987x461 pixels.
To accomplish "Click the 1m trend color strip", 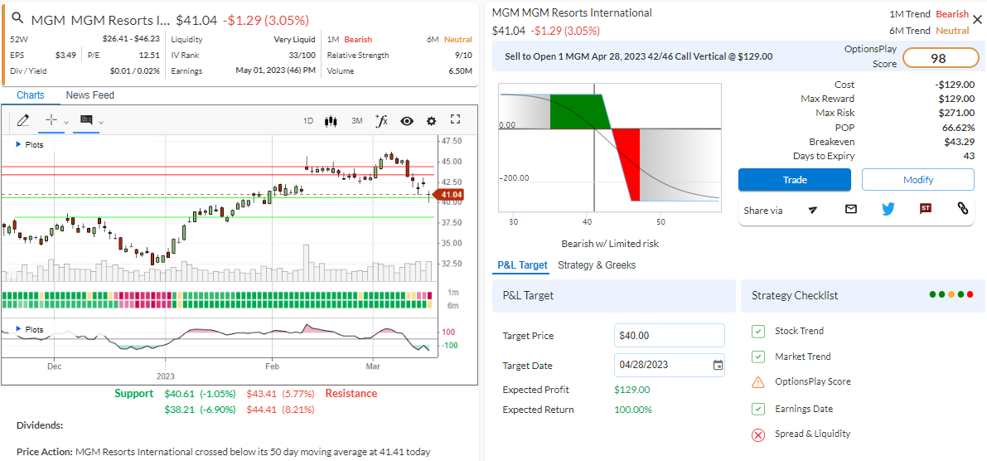I will point(217,295).
